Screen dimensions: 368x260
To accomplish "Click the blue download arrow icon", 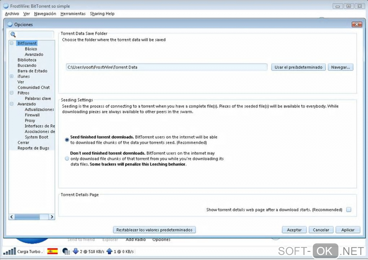I will [x=75, y=251].
